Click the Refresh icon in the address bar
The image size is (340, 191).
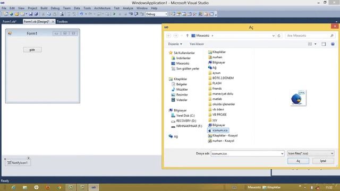click(x=279, y=36)
